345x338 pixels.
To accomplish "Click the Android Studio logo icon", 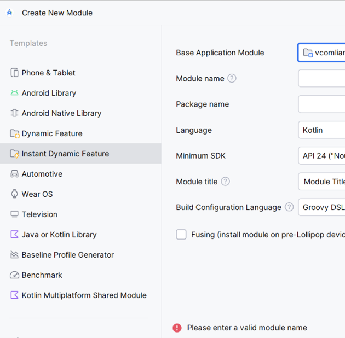I will point(9,13).
